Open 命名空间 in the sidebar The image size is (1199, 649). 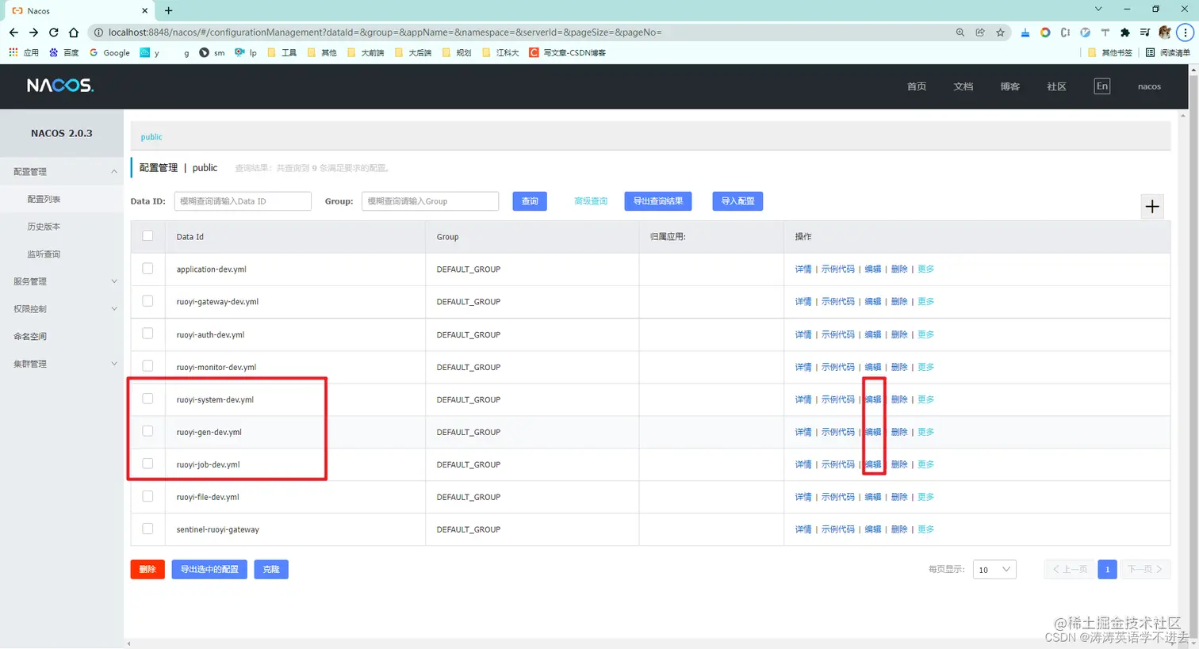[30, 336]
